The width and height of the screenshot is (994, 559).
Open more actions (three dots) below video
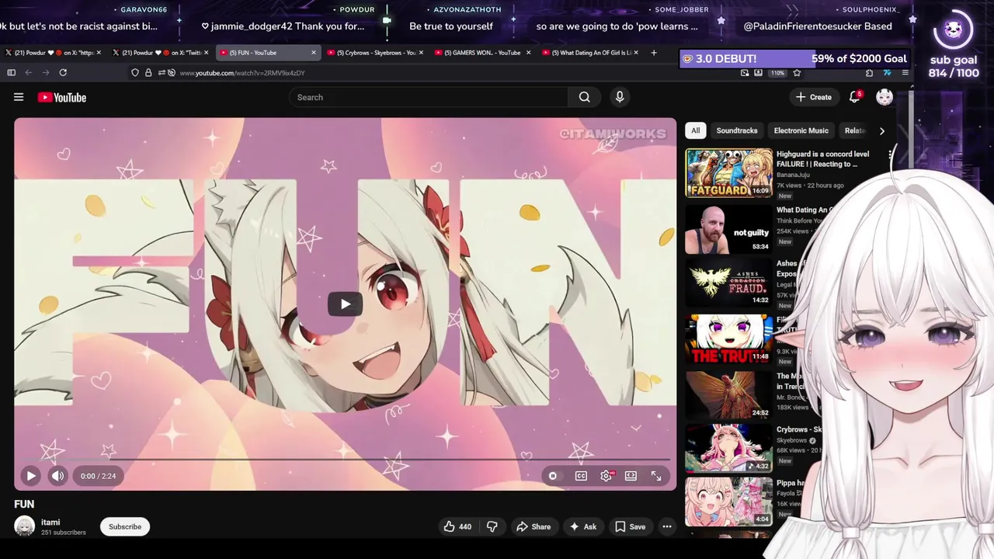click(667, 526)
